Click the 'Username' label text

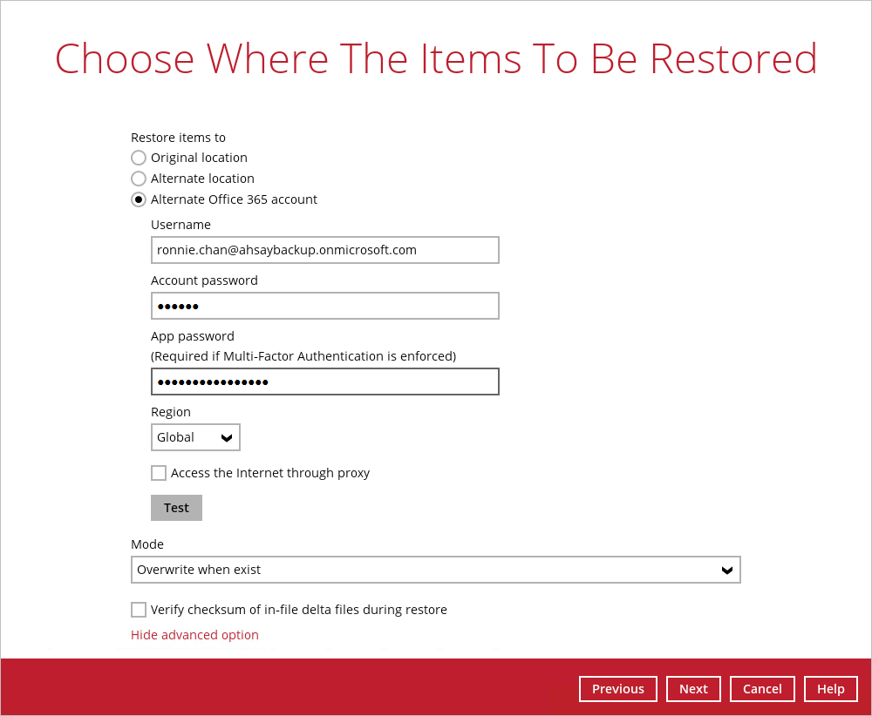click(181, 225)
